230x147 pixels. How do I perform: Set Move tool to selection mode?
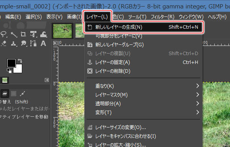coord(13,93)
